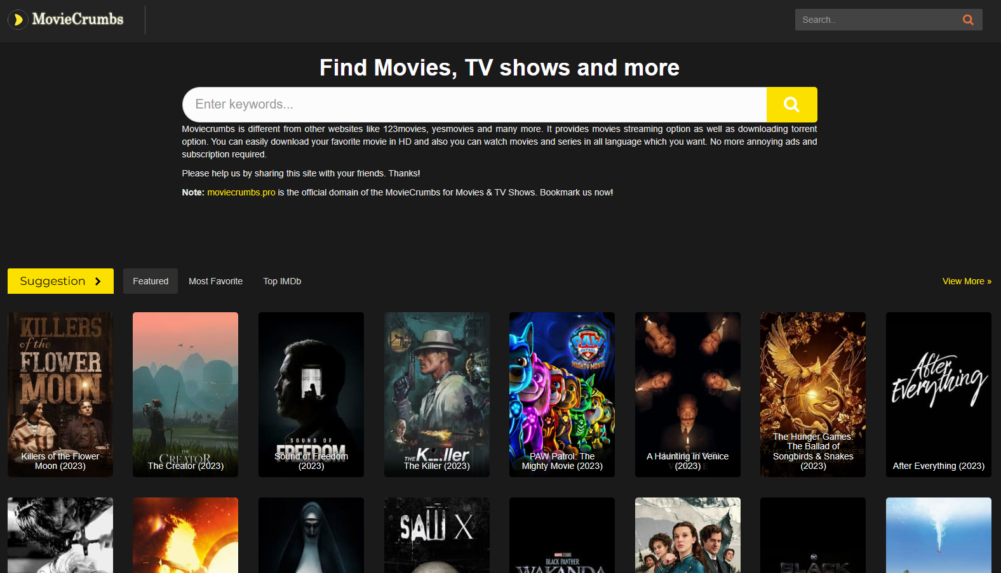The width and height of the screenshot is (1001, 573).
Task: Open The Killer (2023) poster
Action: tap(437, 394)
